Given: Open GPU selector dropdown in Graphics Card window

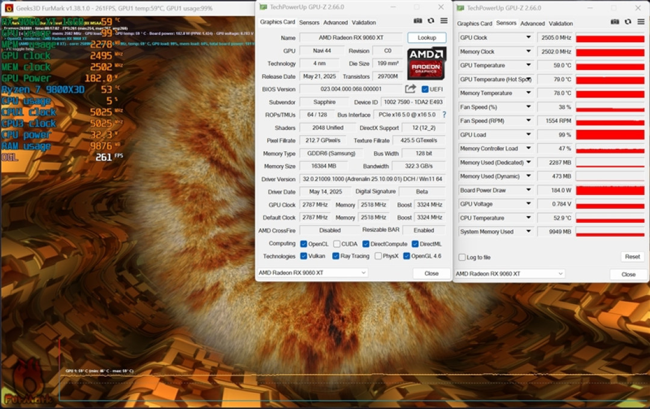Looking at the screenshot, I should click(x=312, y=272).
